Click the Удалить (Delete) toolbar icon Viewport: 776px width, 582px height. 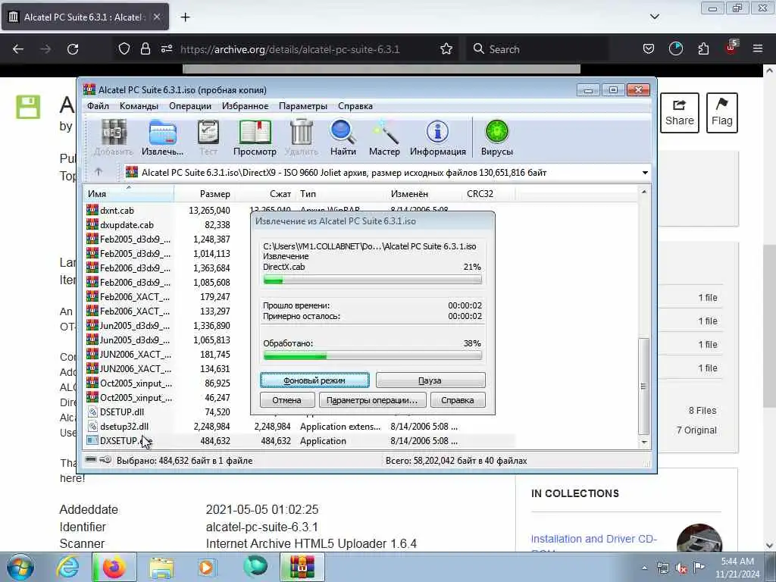click(x=302, y=138)
